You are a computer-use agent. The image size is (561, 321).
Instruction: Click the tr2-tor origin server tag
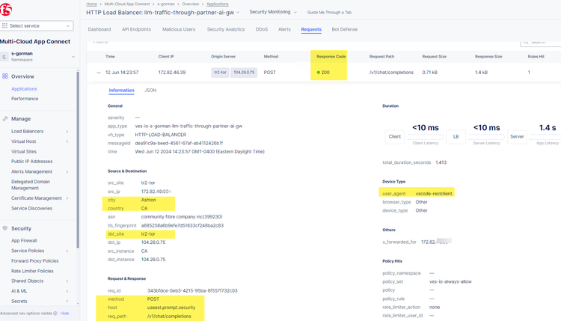click(x=220, y=73)
